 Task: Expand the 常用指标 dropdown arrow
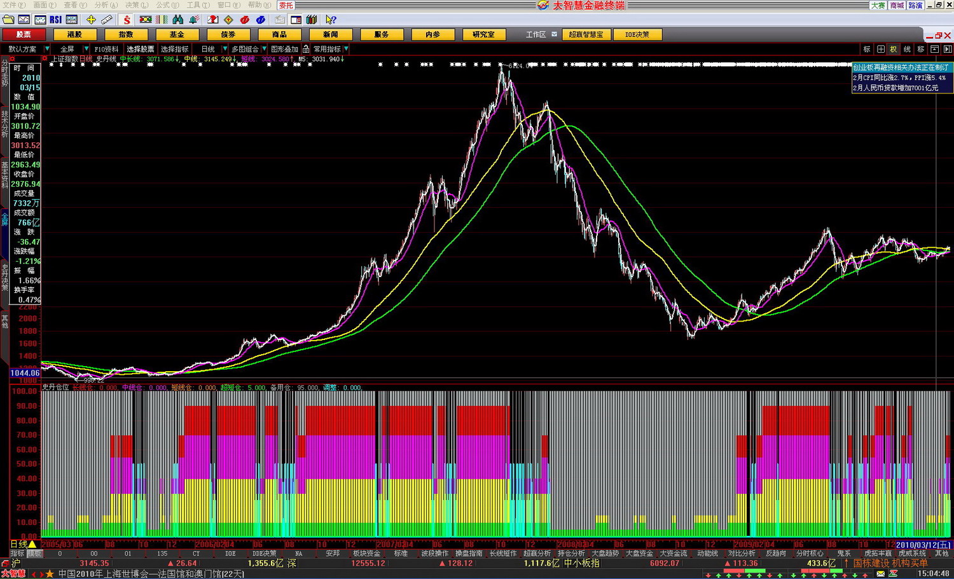(x=346, y=49)
